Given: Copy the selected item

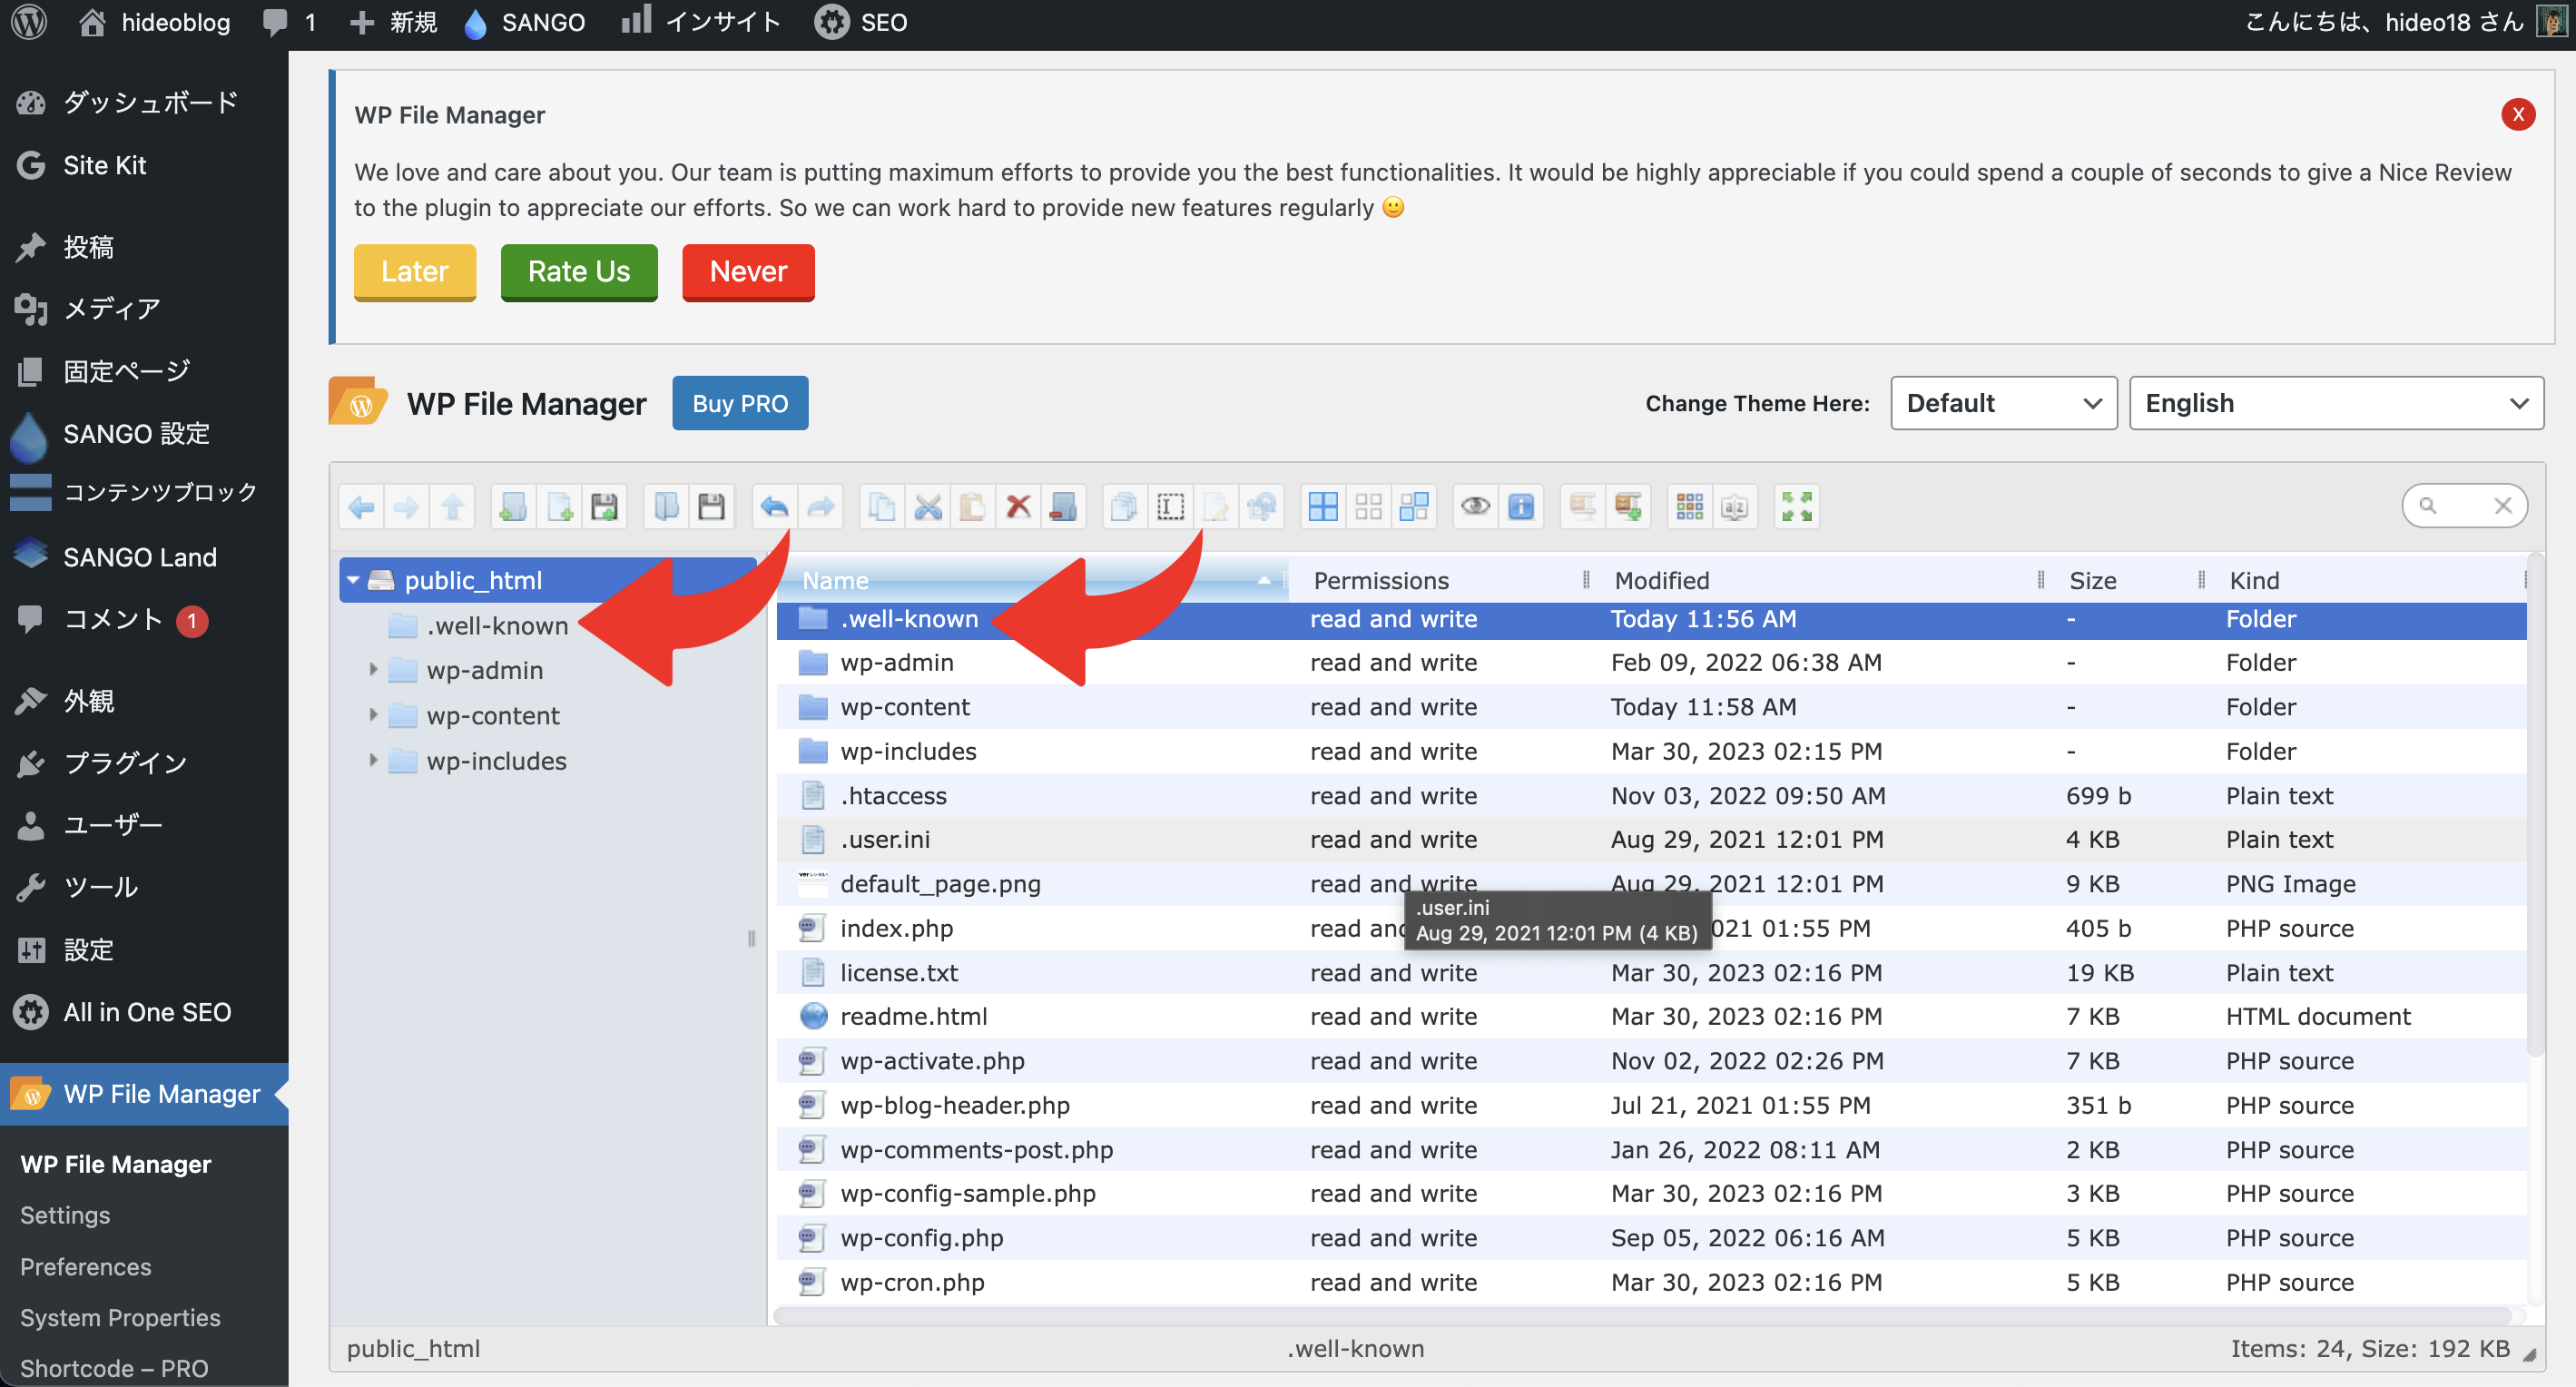Looking at the screenshot, I should (x=882, y=507).
